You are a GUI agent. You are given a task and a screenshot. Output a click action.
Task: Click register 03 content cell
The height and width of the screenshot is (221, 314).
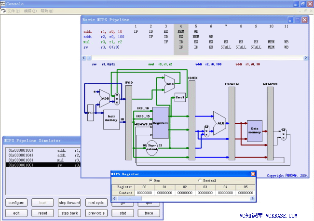pyautogui.click(x=205, y=193)
